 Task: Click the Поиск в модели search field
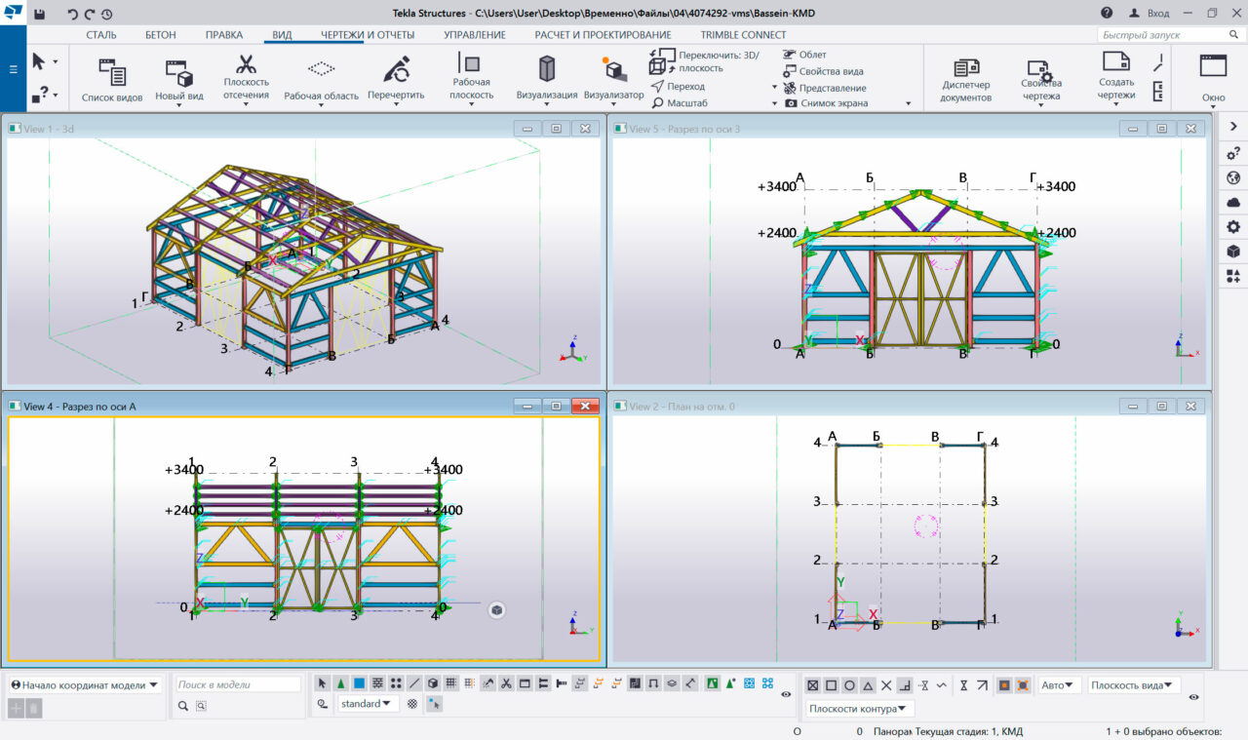point(238,685)
